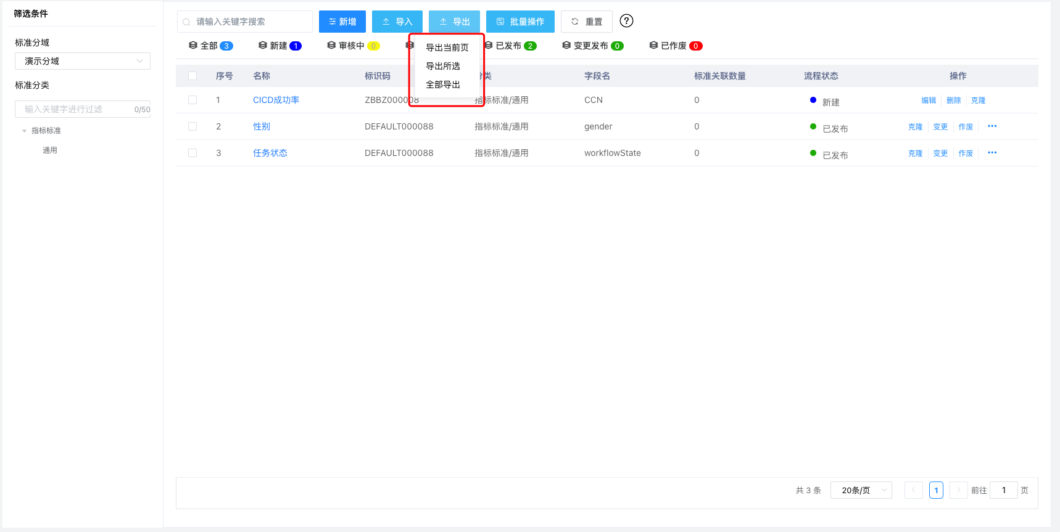Click the 新增 button
The width and height of the screenshot is (1060, 532).
coord(342,22)
